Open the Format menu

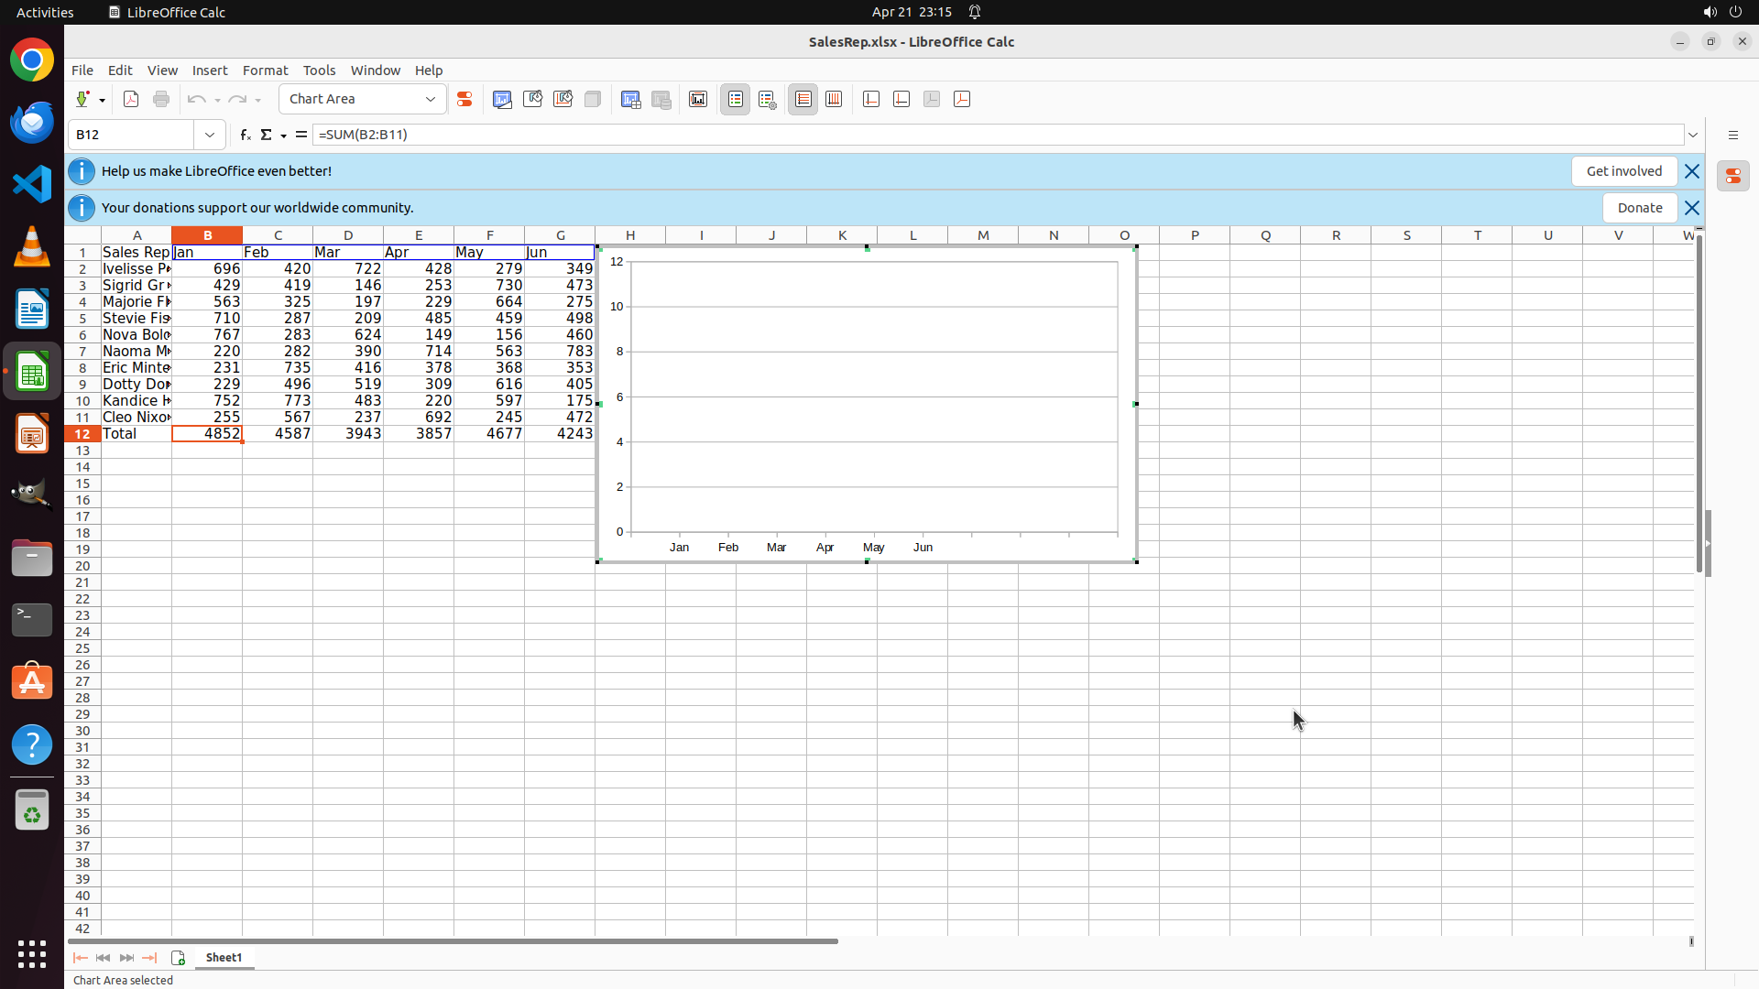pyautogui.click(x=265, y=71)
